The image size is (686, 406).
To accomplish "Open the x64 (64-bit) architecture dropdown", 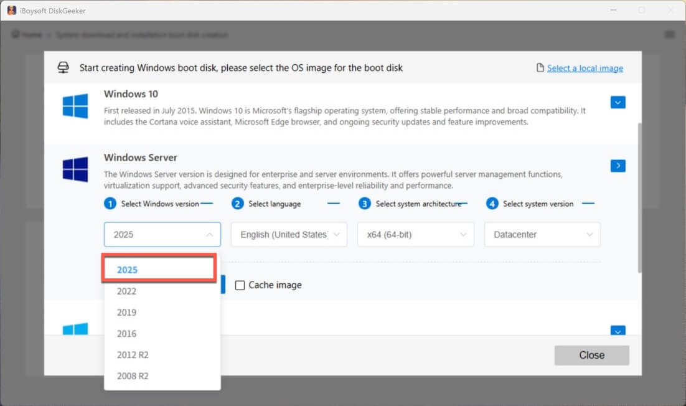I will [416, 235].
